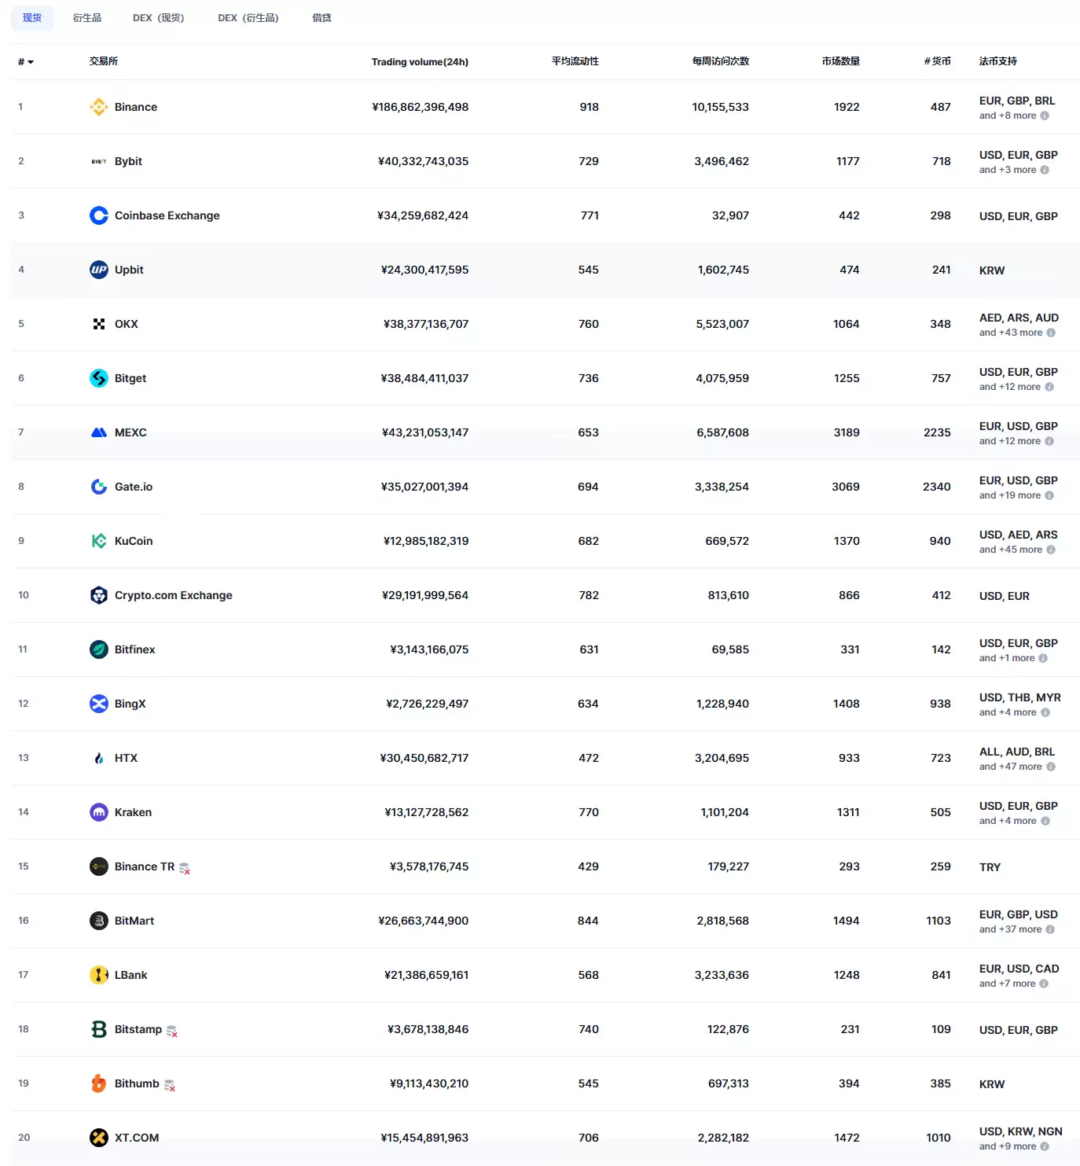Screen dimensions: 1080x1166
Task: Click the Crypto.com Exchange logo icon
Action: click(x=99, y=595)
